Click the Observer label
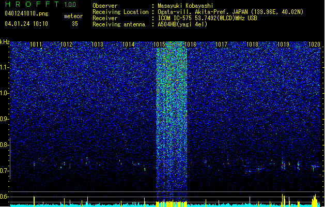325x207 pixels. pyautogui.click(x=105, y=6)
